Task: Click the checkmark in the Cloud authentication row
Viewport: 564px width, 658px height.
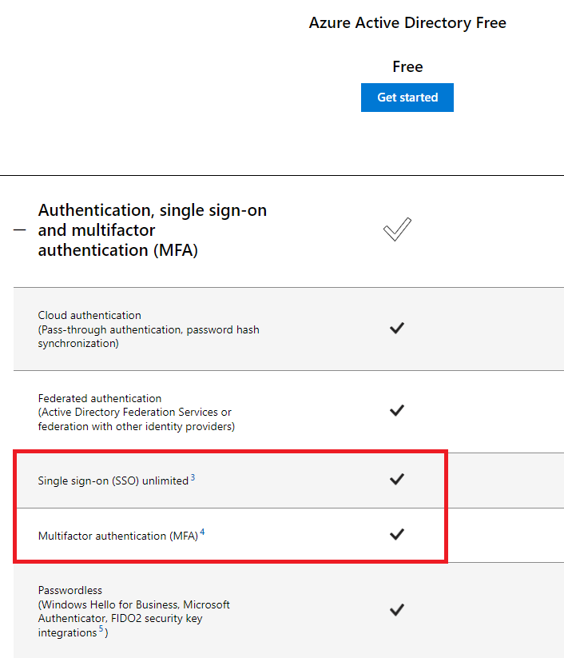Action: 397,328
